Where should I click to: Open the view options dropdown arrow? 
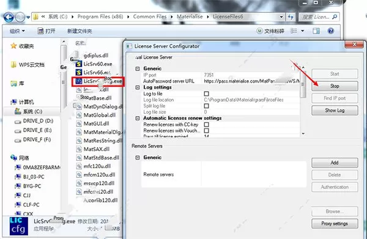pyautogui.click(x=302, y=31)
